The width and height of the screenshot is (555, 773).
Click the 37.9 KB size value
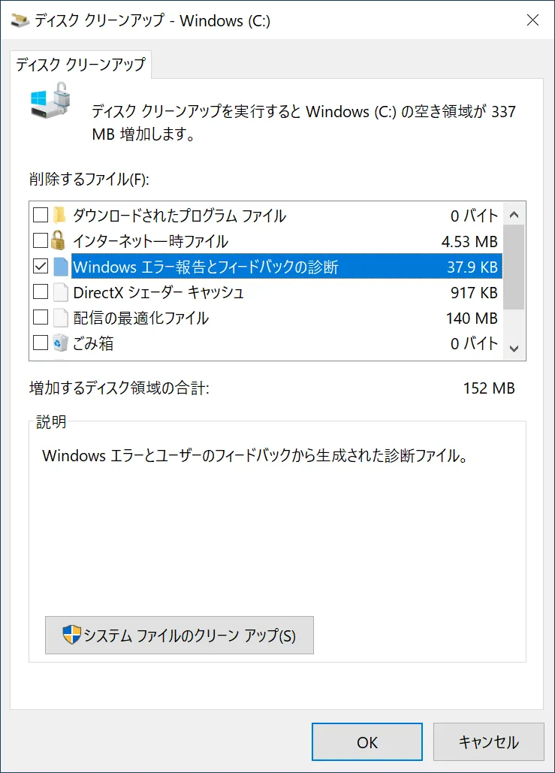click(x=472, y=267)
